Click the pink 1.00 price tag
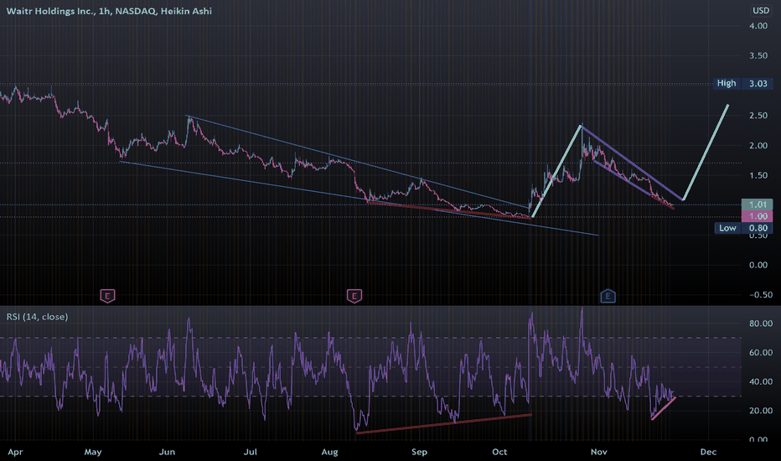 757,215
